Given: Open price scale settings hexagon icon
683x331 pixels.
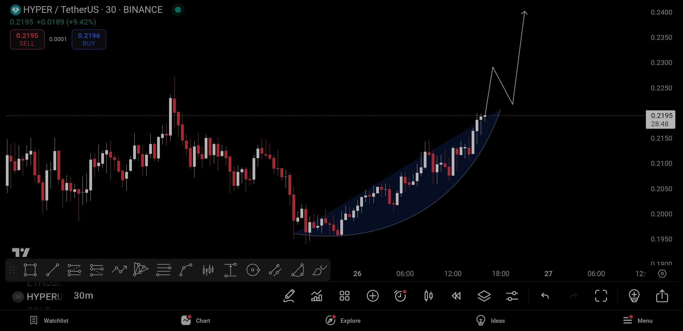Looking at the screenshot, I should point(662,273).
